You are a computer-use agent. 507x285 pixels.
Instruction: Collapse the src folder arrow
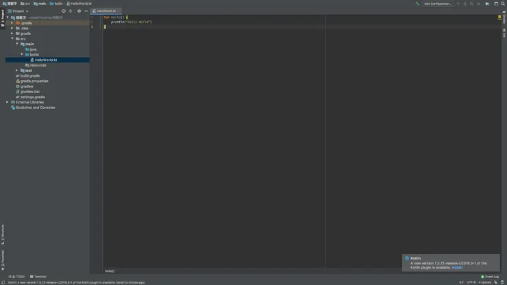12,38
